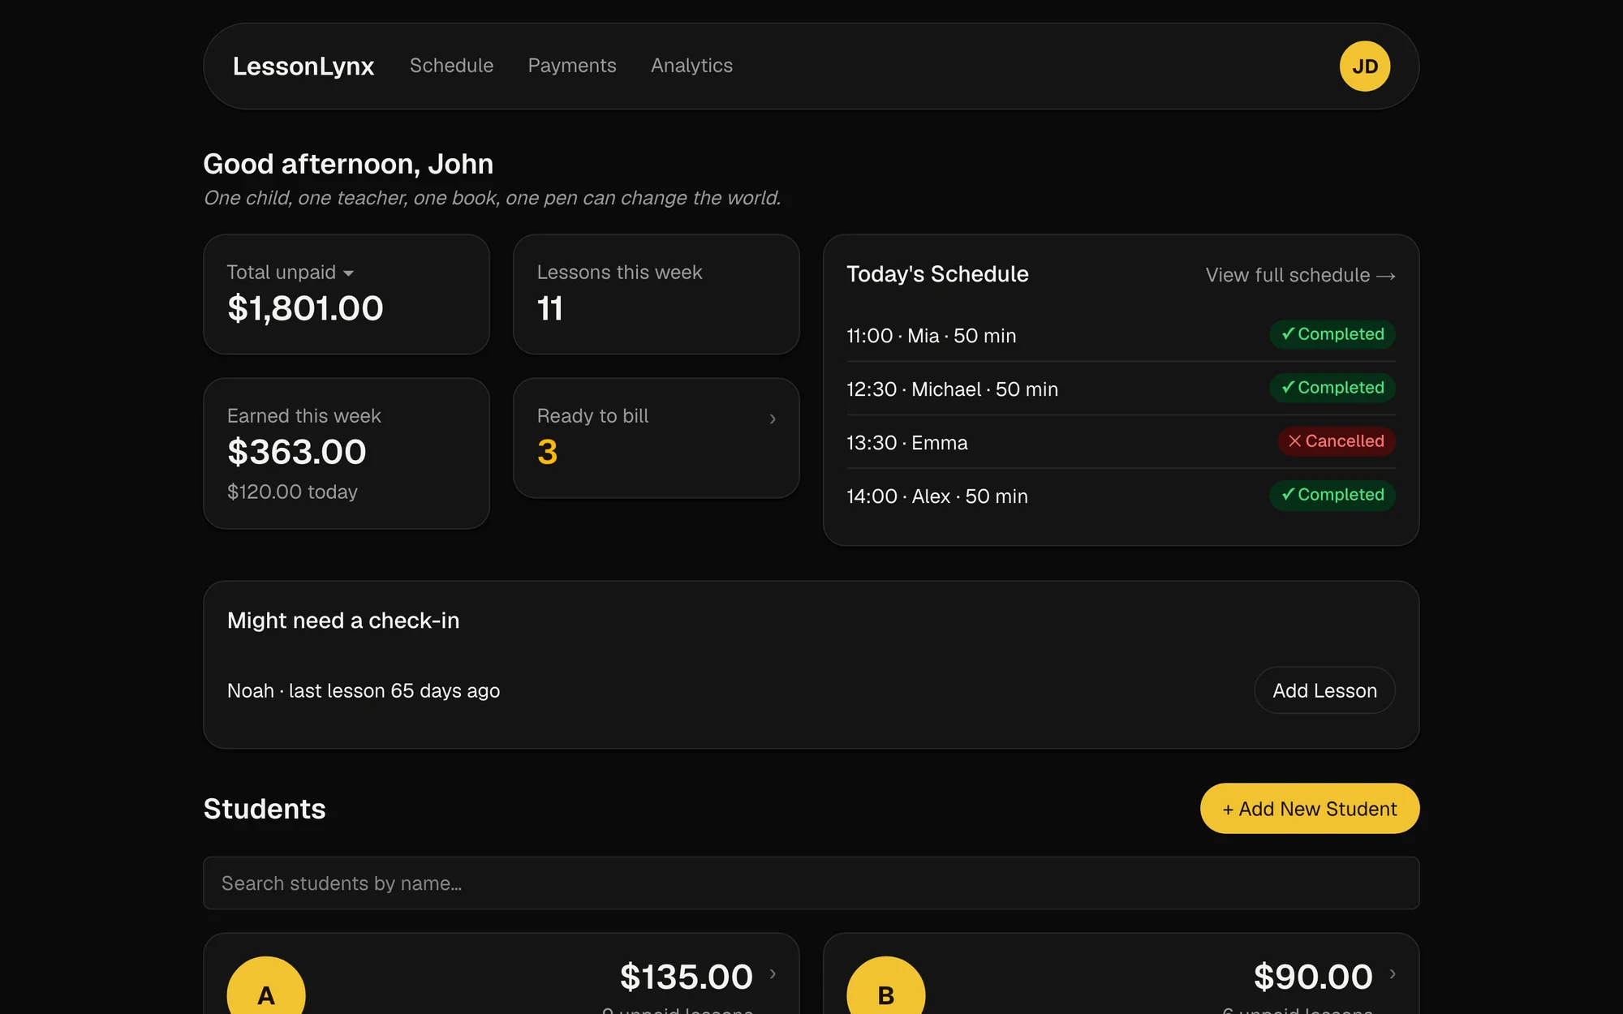Expand the Total unpaid dropdown arrow
Viewport: 1623px width, 1014px height.
(x=348, y=273)
